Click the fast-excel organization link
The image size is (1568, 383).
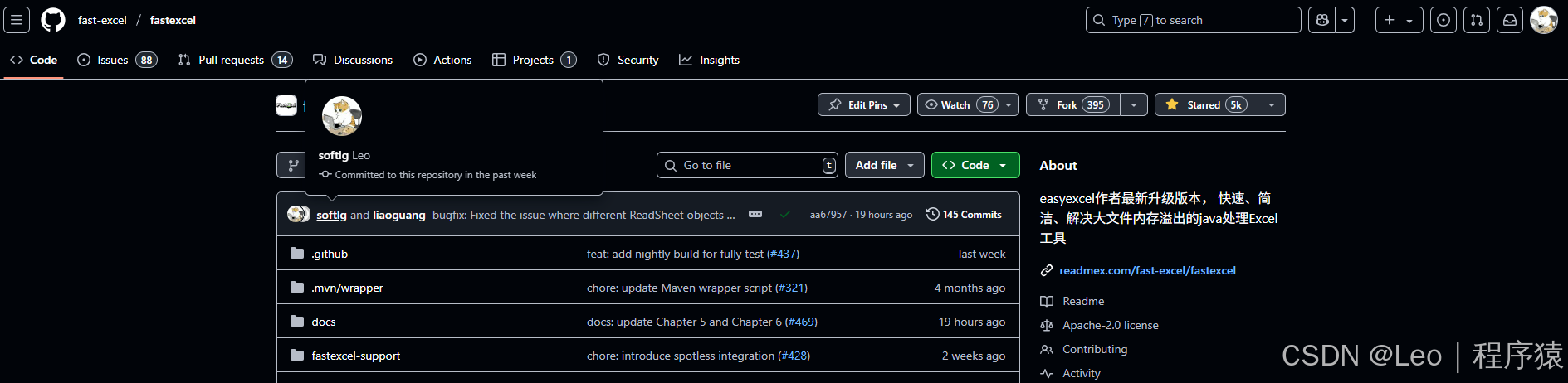click(102, 20)
